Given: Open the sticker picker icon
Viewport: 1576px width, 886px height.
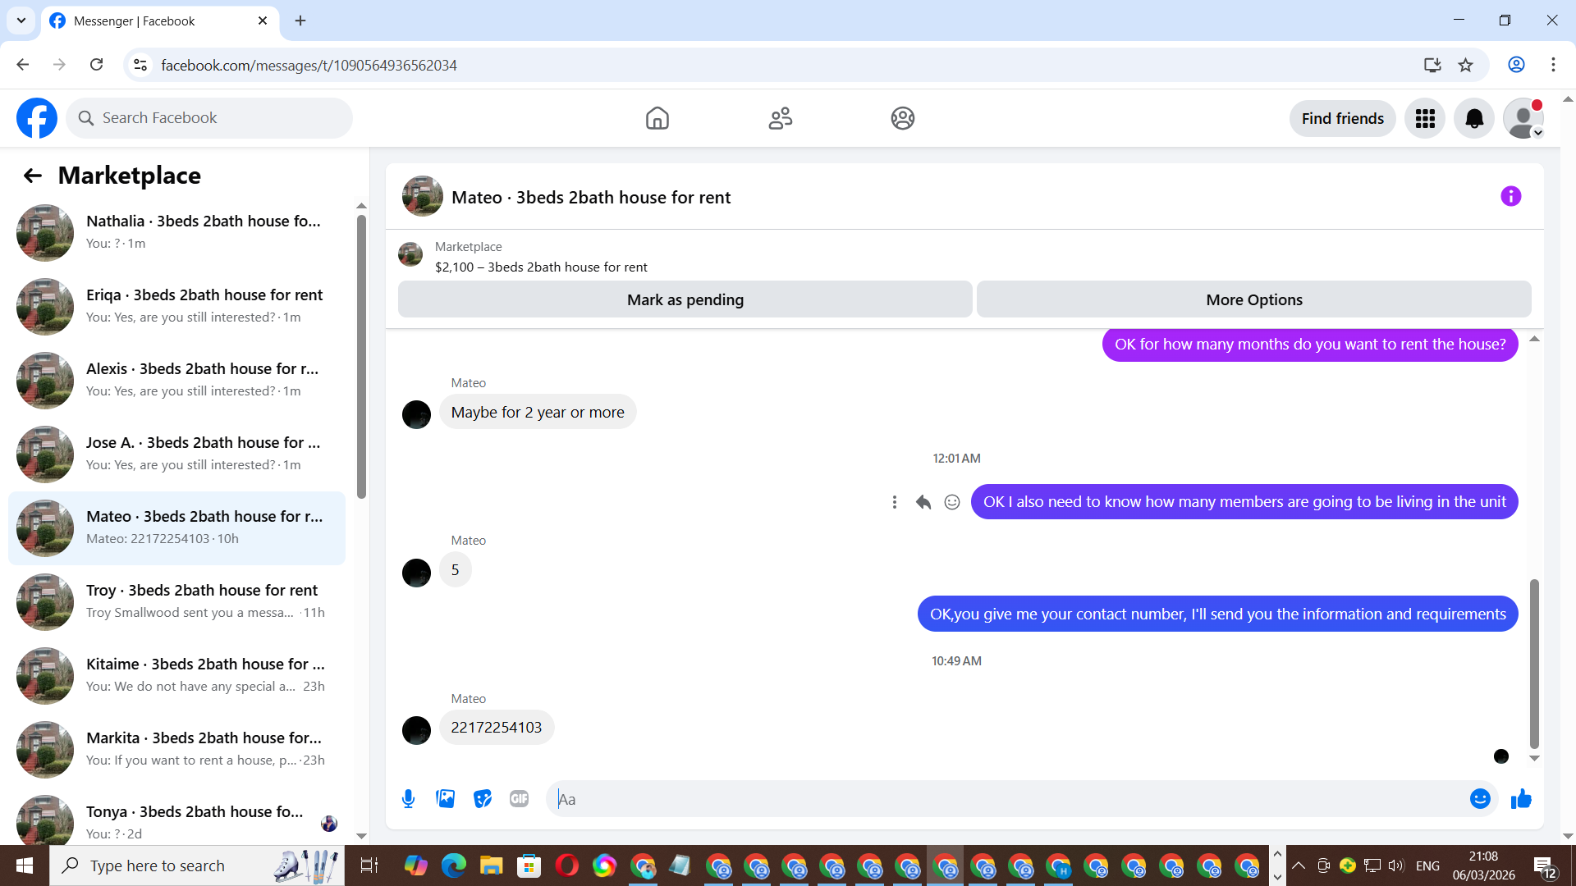Looking at the screenshot, I should point(482,799).
